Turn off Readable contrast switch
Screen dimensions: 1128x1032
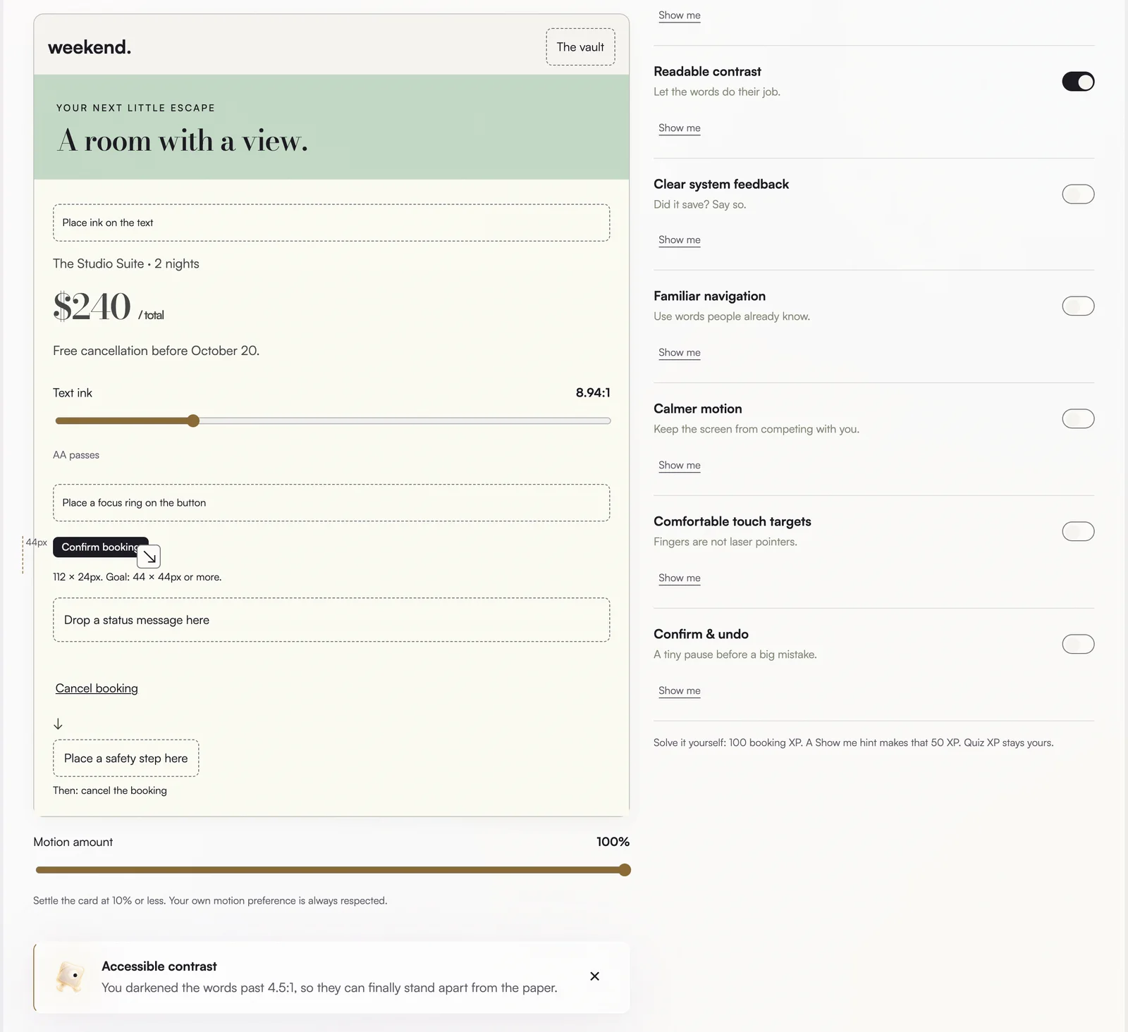(1078, 82)
